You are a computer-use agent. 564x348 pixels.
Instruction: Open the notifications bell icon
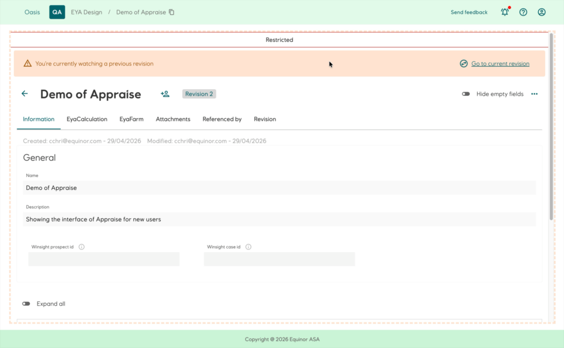coord(505,12)
